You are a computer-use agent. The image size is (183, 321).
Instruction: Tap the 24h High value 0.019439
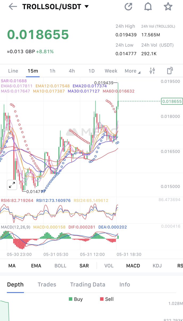tap(126, 35)
